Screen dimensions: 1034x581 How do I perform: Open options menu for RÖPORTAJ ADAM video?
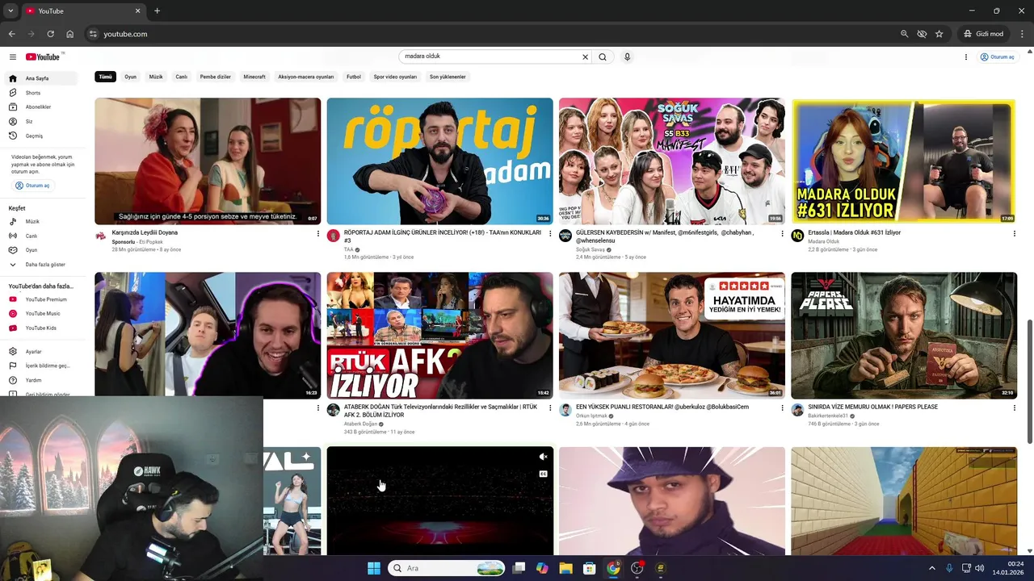[550, 233]
